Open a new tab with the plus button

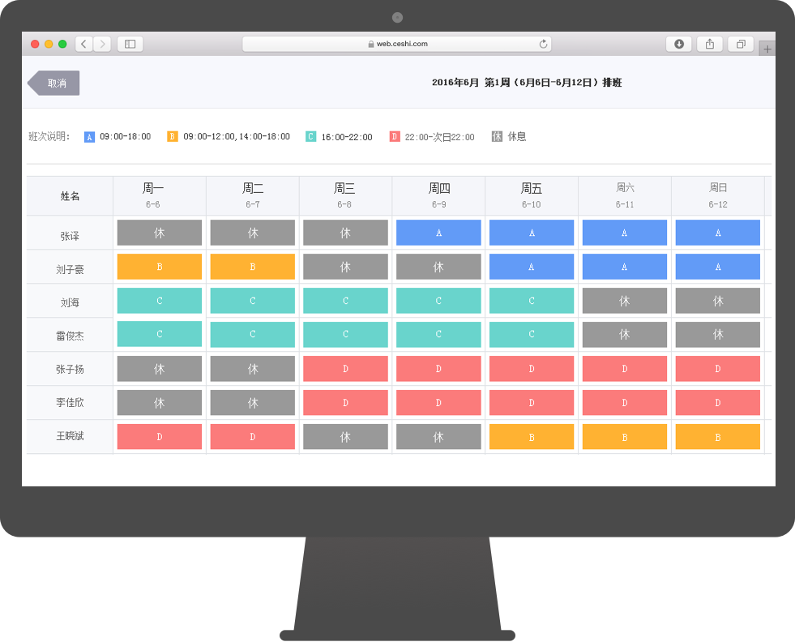[767, 49]
